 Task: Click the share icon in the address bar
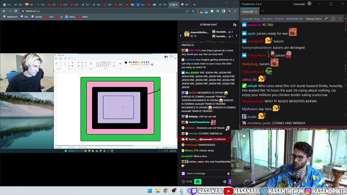pyautogui.click(x=188, y=11)
